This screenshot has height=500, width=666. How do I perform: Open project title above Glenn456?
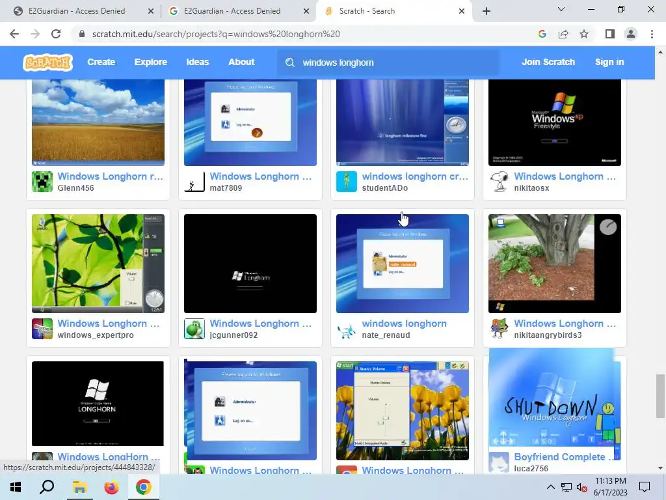tap(111, 176)
